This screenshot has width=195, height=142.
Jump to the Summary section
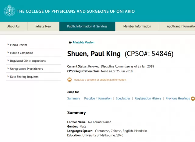73,99
